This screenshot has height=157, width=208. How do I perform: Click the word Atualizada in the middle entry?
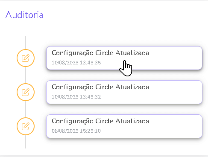132,87
